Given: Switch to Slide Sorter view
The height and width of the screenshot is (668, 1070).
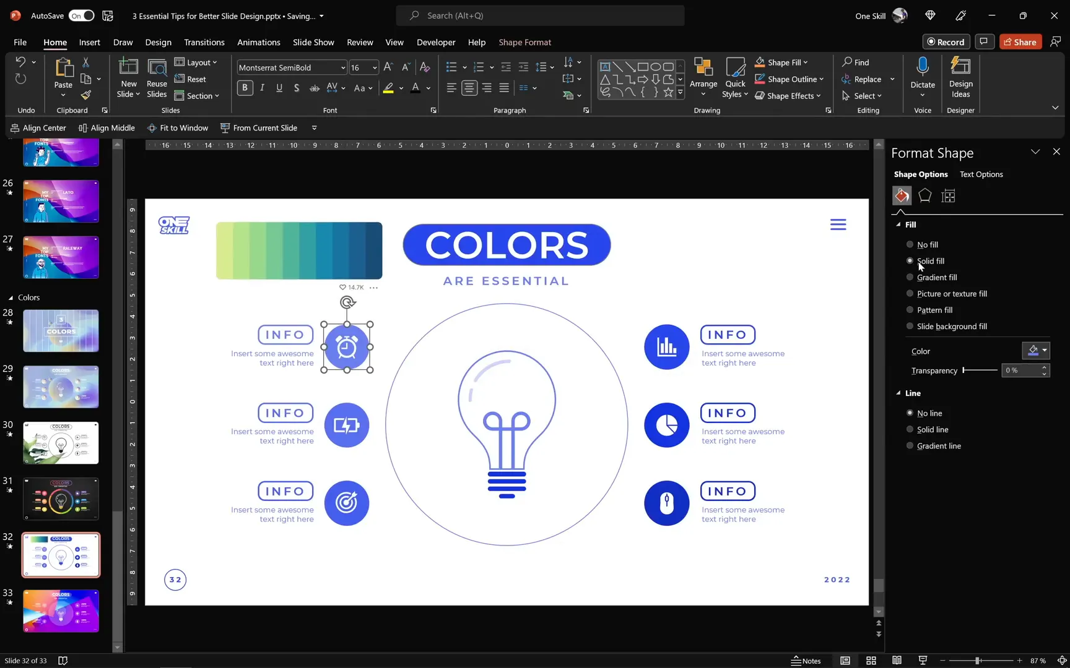Looking at the screenshot, I should pyautogui.click(x=871, y=661).
